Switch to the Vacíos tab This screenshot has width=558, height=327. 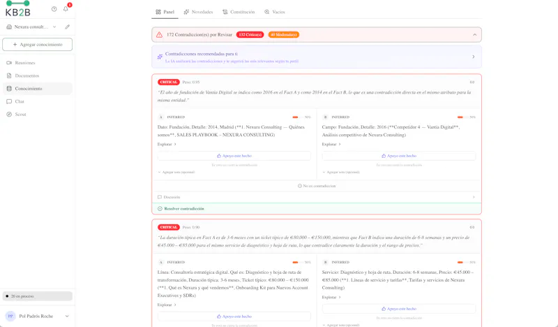[x=274, y=12]
